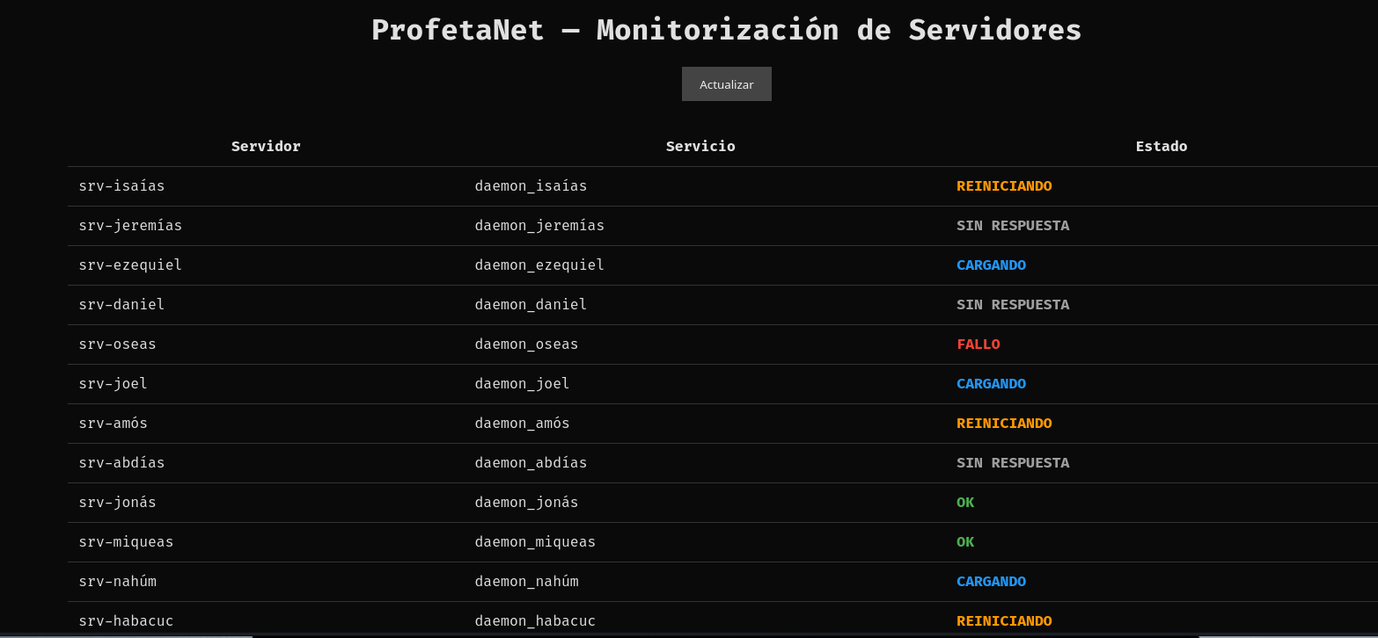Click the daemon_jeremías service name
1378x638 pixels.
[539, 226]
